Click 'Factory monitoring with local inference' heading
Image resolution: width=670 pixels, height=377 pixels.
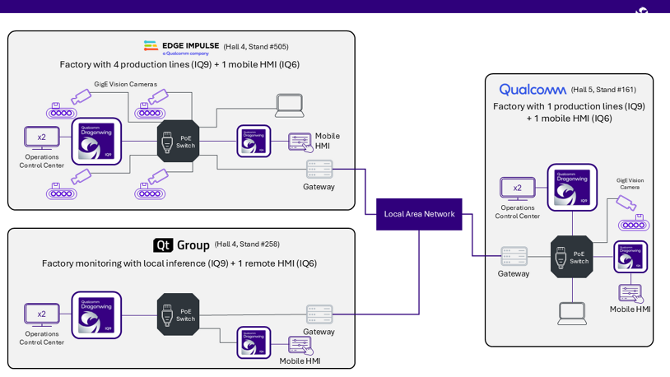(x=179, y=263)
